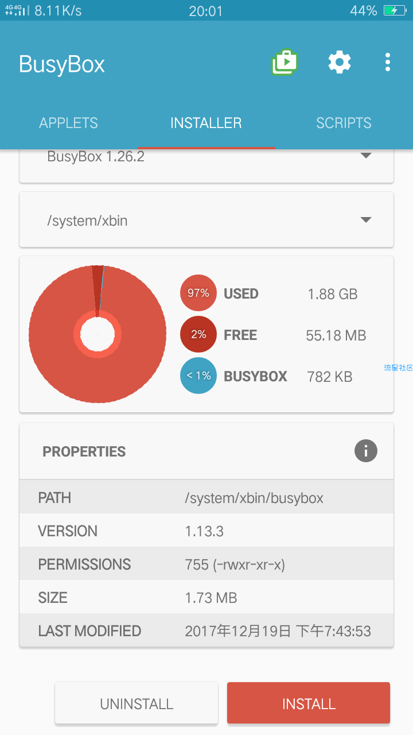The image size is (413, 735).
Task: Click the BusyBox app title
Action: pos(62,64)
